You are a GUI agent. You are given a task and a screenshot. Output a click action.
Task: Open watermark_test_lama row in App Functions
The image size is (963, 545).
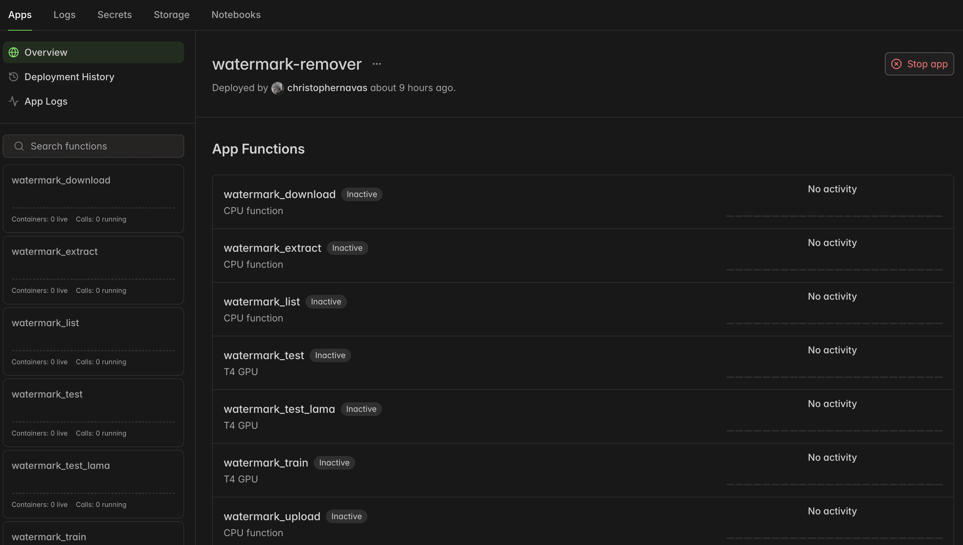coord(279,409)
